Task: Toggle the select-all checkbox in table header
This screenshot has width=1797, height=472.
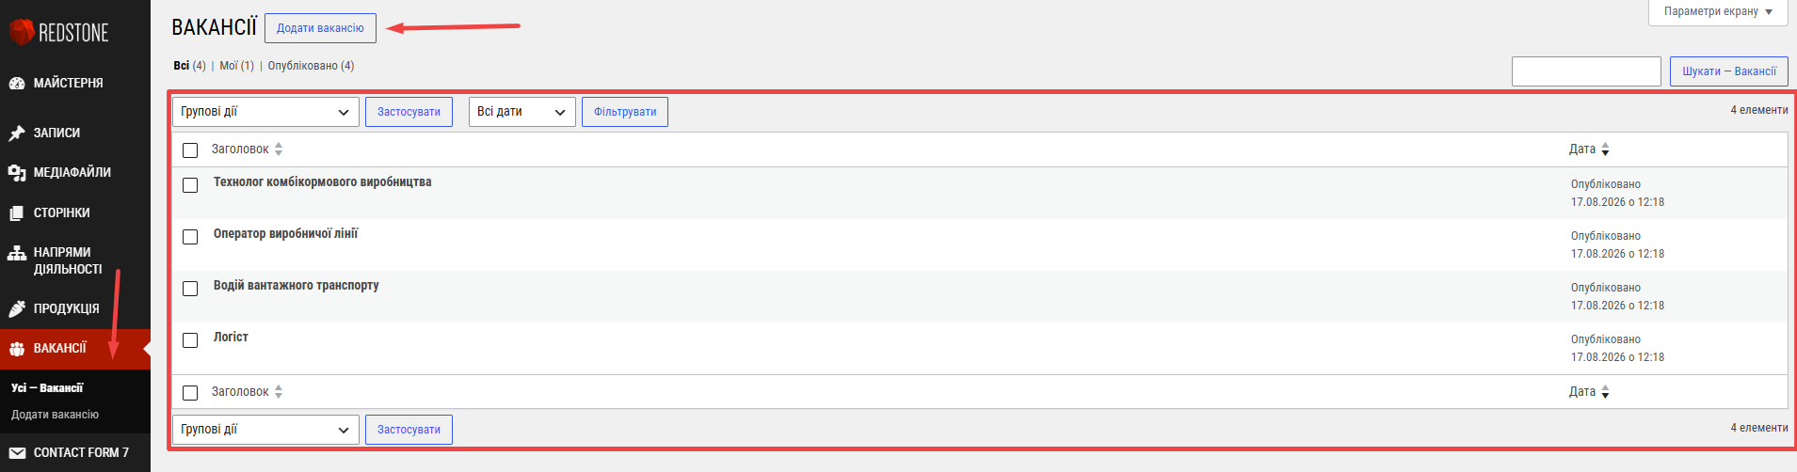Action: coord(190,150)
